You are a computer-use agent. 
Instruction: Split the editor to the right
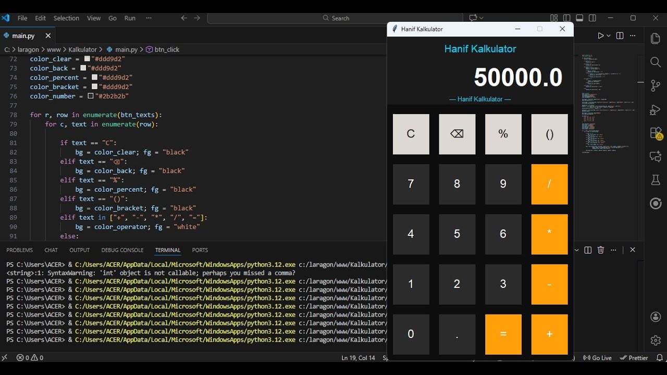(x=620, y=36)
